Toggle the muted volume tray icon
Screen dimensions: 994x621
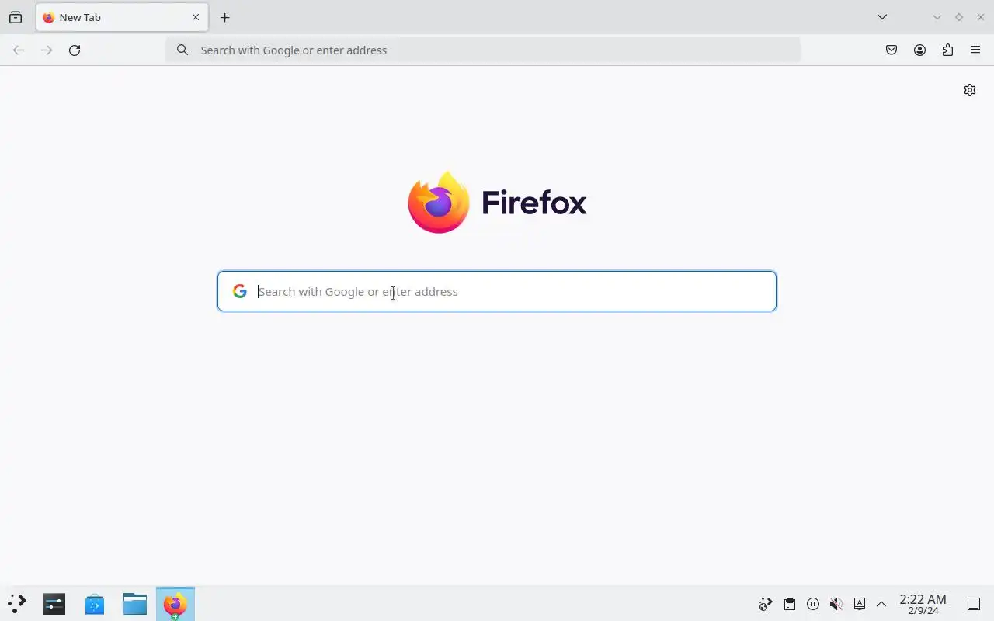(836, 604)
